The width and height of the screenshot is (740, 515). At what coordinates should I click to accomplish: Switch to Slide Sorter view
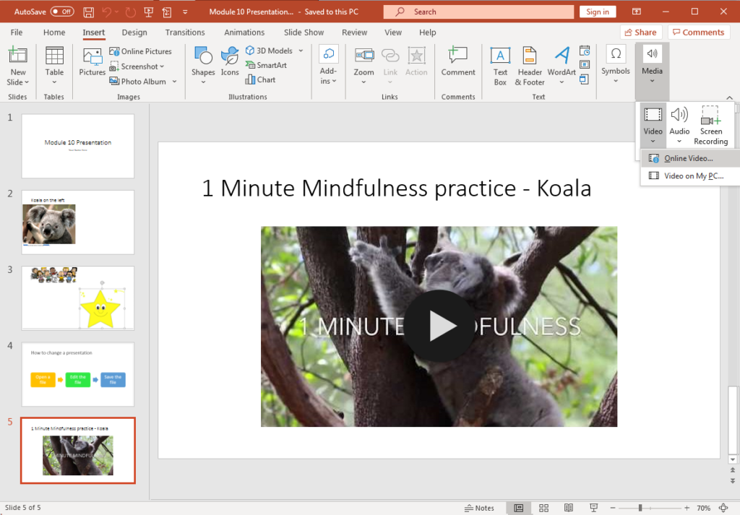click(543, 507)
